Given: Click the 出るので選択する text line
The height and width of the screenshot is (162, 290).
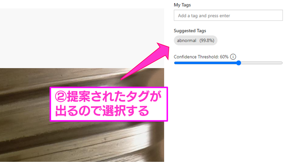Looking at the screenshot, I should pos(102,111).
